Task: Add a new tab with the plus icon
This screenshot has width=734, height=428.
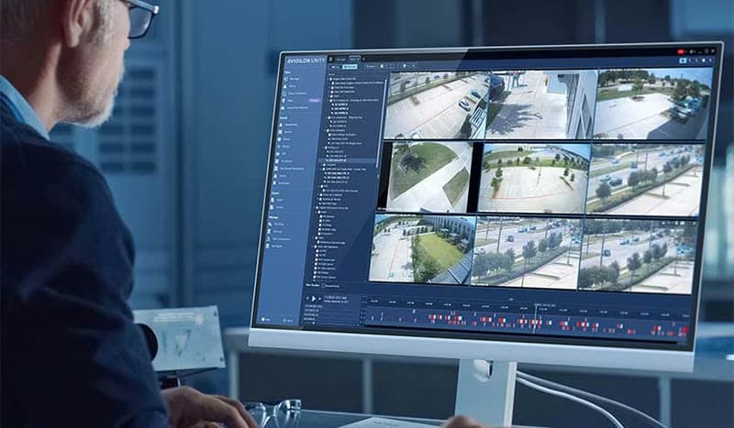Action: coord(362,60)
